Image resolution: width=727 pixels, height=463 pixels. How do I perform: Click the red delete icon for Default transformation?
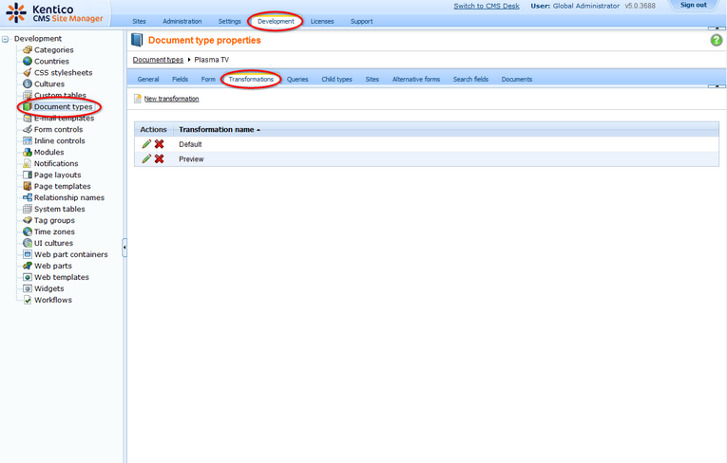[x=159, y=144]
